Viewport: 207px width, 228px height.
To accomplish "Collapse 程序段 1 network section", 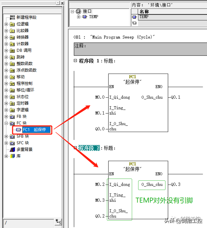I will [x=75, y=61].
